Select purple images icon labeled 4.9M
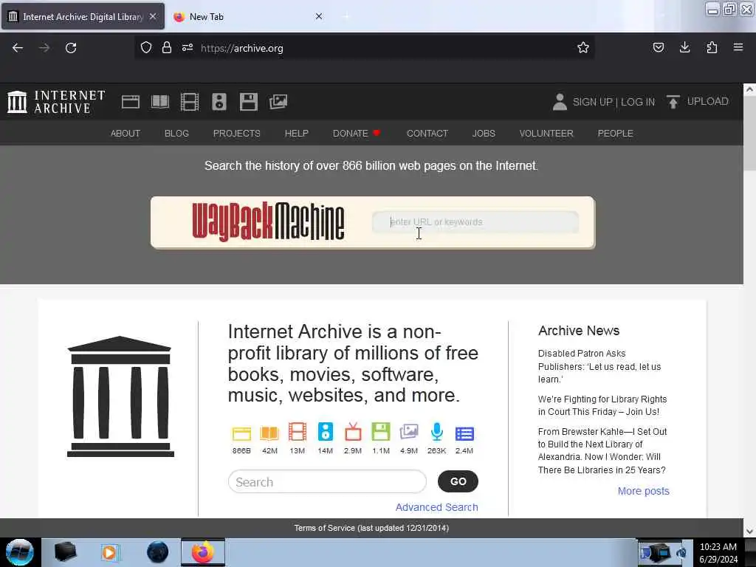The height and width of the screenshot is (567, 756). [409, 432]
